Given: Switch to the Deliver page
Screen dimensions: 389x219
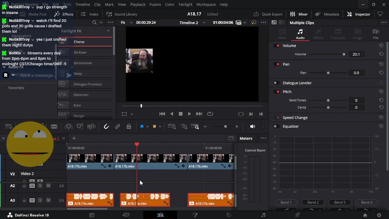Looking at the screenshot, I should [x=298, y=215].
